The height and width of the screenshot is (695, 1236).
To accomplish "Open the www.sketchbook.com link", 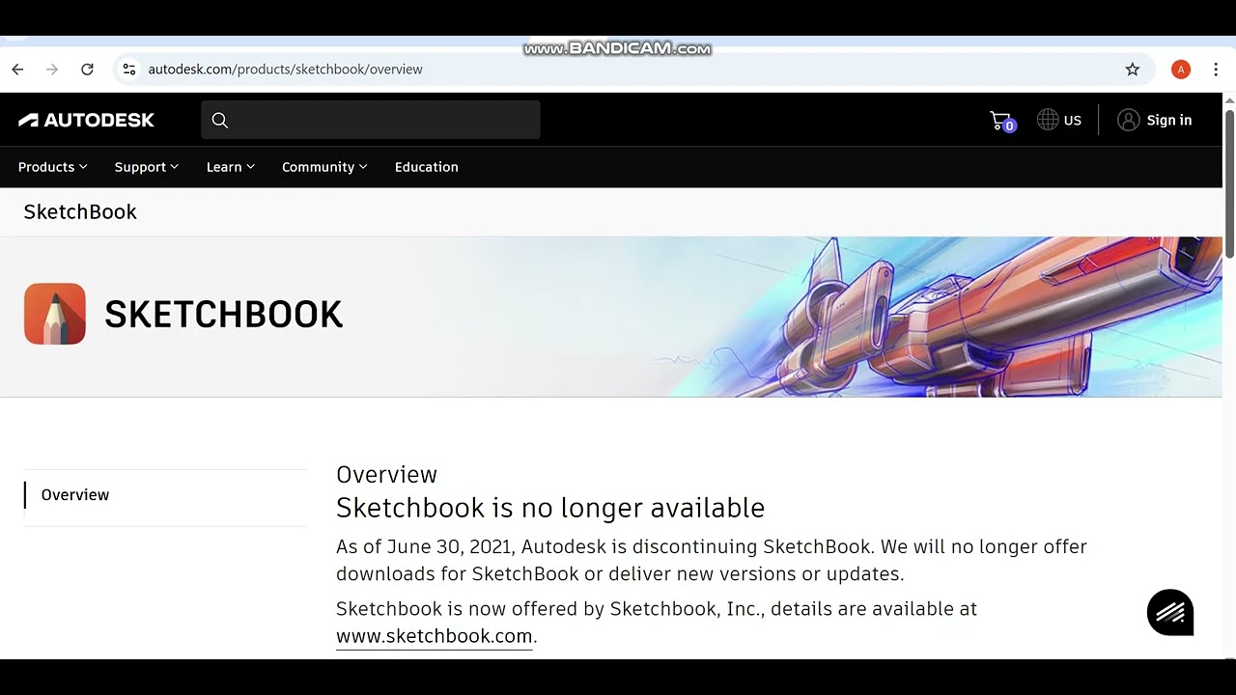I will 435,636.
